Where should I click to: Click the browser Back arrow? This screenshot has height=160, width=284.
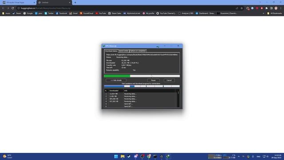pos(3,8)
